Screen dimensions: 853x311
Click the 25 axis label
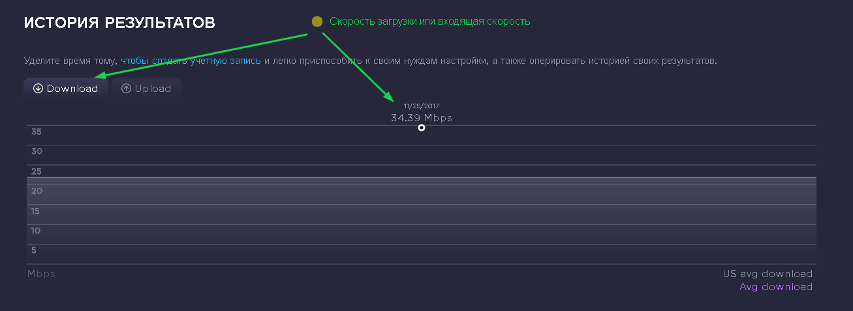pos(37,171)
